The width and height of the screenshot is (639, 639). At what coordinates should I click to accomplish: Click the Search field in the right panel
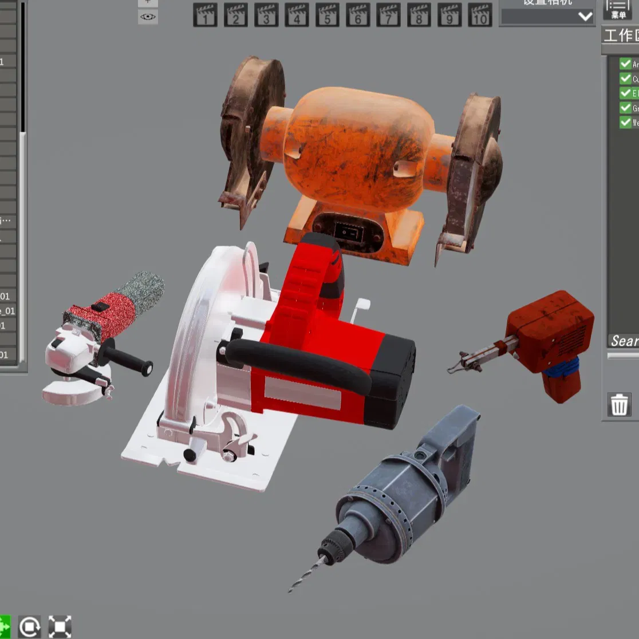[x=624, y=340]
